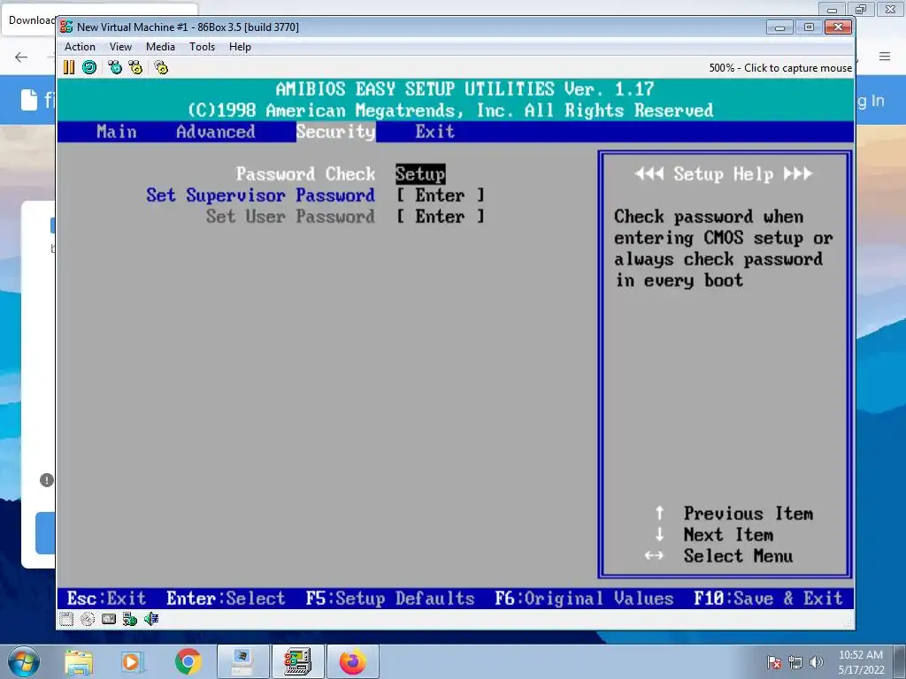Click 'F10:Save & Exit' in the bottom bar
Viewport: 906px width, 679px height.
coord(768,599)
